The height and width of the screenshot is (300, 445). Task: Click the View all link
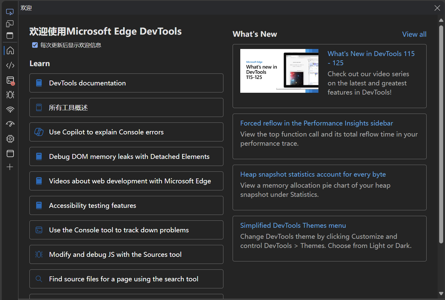pos(414,34)
